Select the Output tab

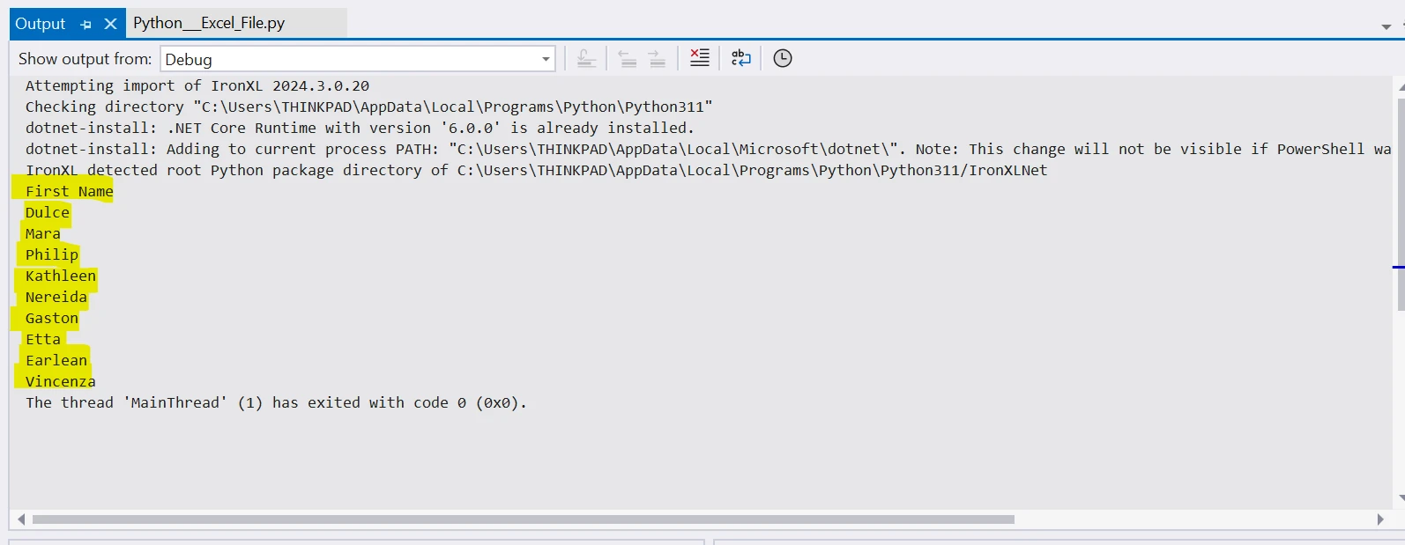(x=41, y=24)
